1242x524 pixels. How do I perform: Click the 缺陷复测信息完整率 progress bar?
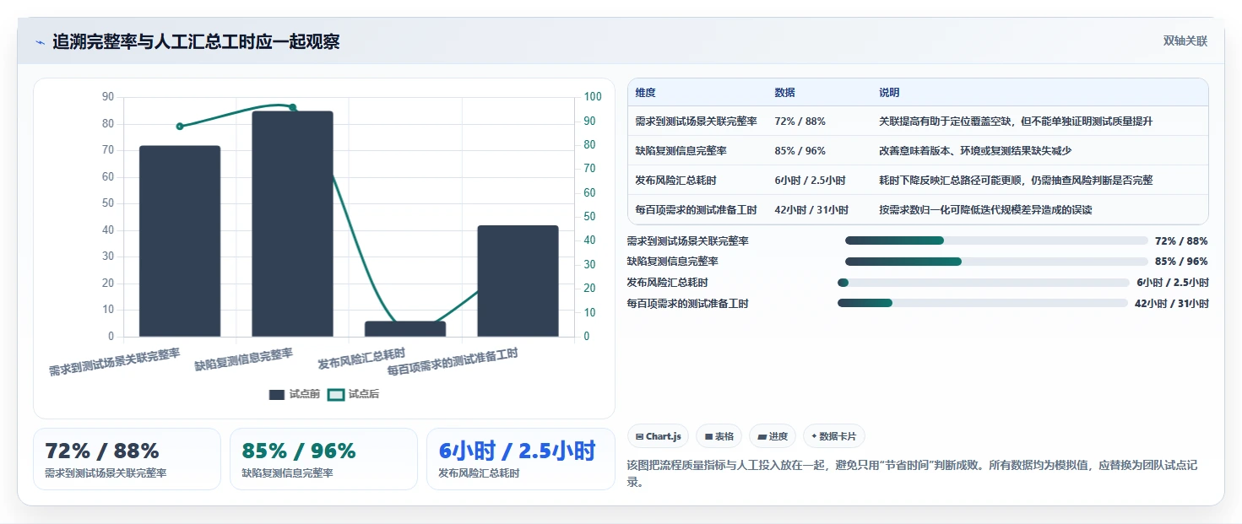[996, 262]
